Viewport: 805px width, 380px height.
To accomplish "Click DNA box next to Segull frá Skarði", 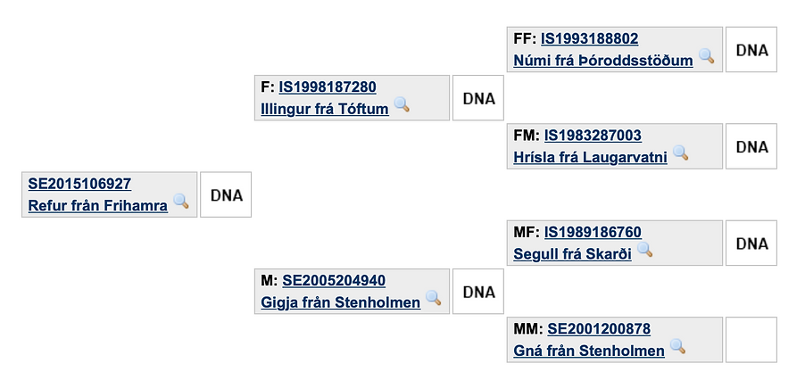I will pyautogui.click(x=751, y=243).
